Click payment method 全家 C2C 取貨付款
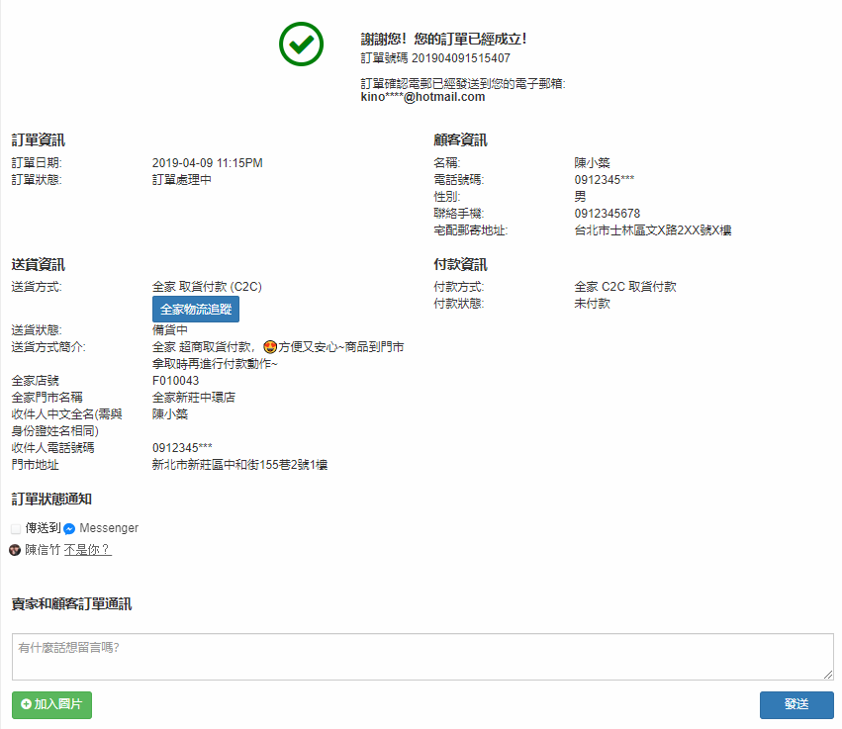Viewport: 842px width, 729px height. 625,287
